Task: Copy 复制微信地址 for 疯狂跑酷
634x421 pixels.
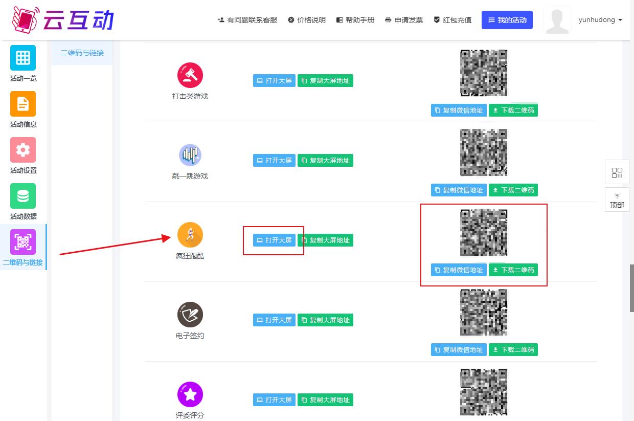Action: click(x=459, y=270)
